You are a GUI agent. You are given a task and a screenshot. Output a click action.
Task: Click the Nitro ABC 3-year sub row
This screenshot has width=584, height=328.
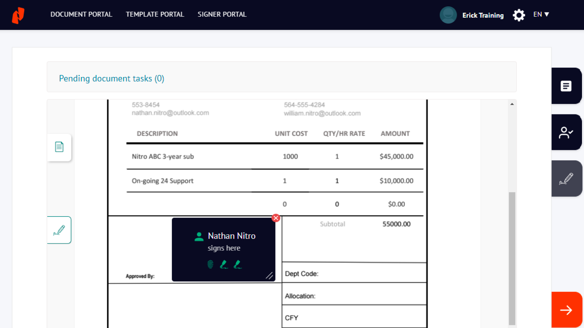click(275, 156)
